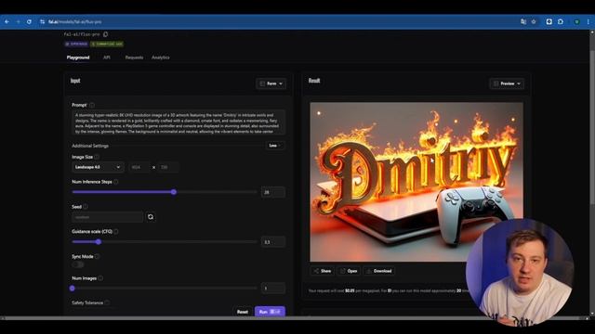Click the info icon next to Image Size
595x334 pixels.
tap(97, 157)
